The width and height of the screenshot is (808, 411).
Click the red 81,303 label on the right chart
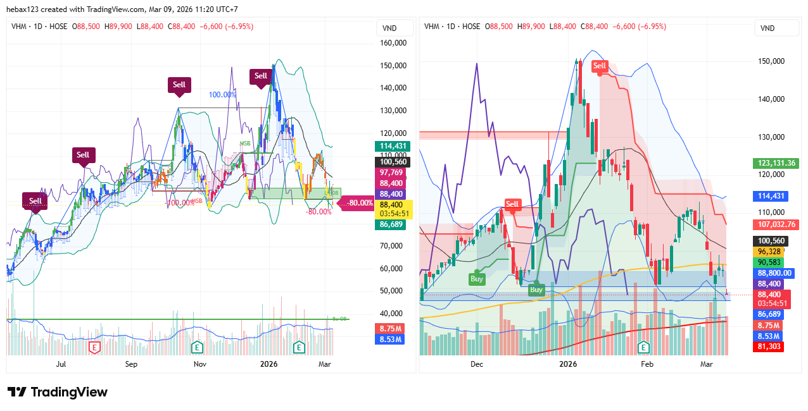tap(769, 347)
